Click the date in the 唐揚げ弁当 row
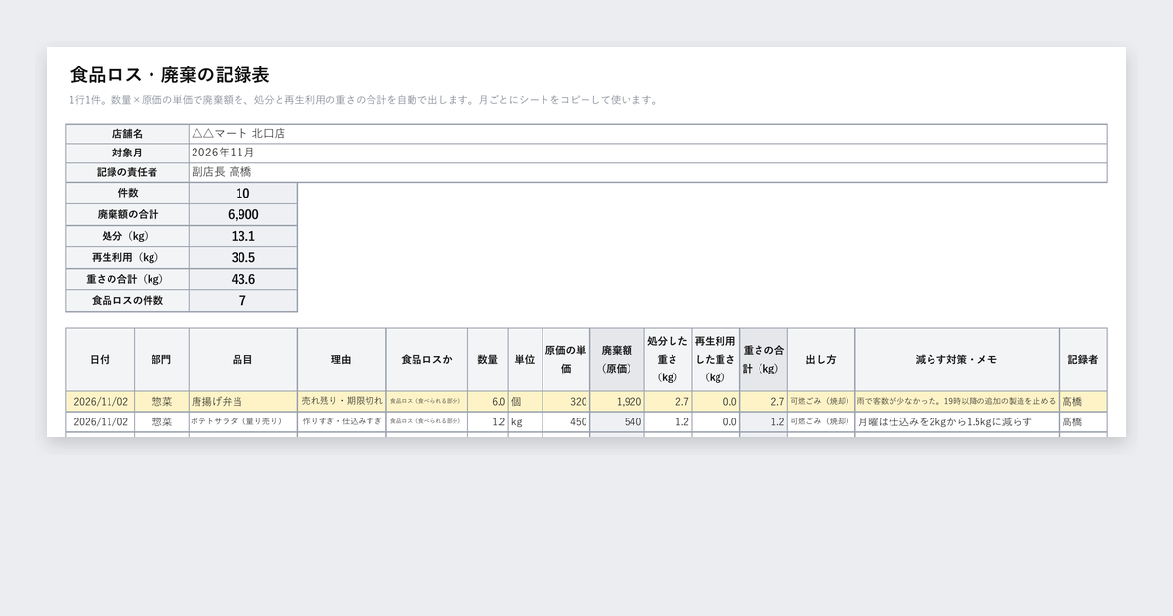The height and width of the screenshot is (616, 1173). pyautogui.click(x=100, y=402)
